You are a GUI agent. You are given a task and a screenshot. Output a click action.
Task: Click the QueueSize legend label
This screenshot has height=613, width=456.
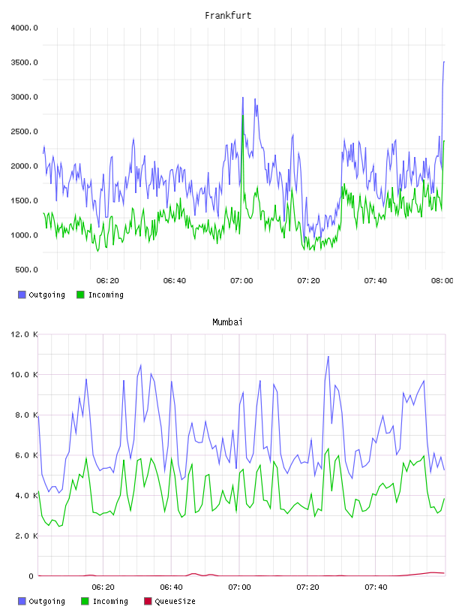point(175,601)
